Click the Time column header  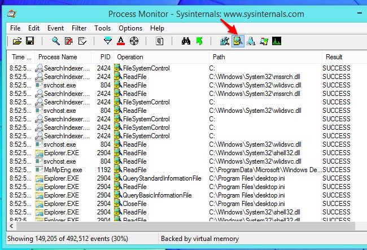point(21,57)
